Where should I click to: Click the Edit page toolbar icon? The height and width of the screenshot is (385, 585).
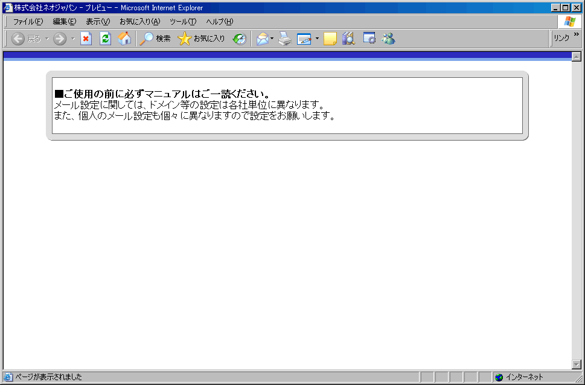click(x=304, y=39)
